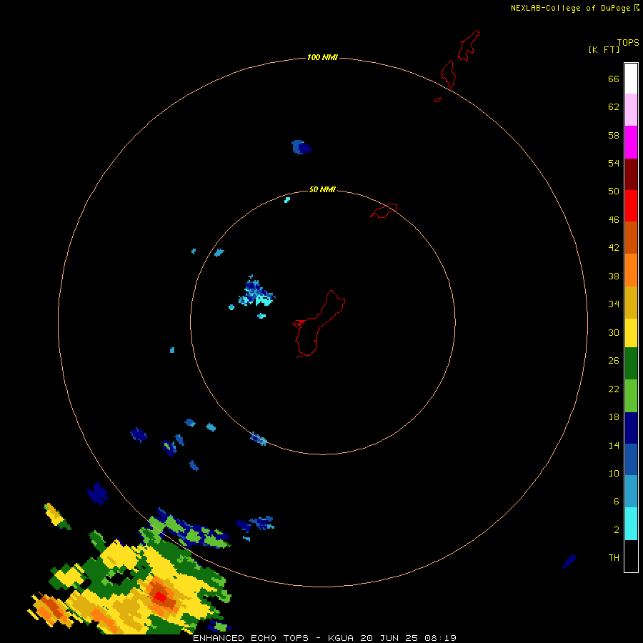Click the cyan legend swatch
Image resolution: width=643 pixels, height=643 pixels.
631,524
